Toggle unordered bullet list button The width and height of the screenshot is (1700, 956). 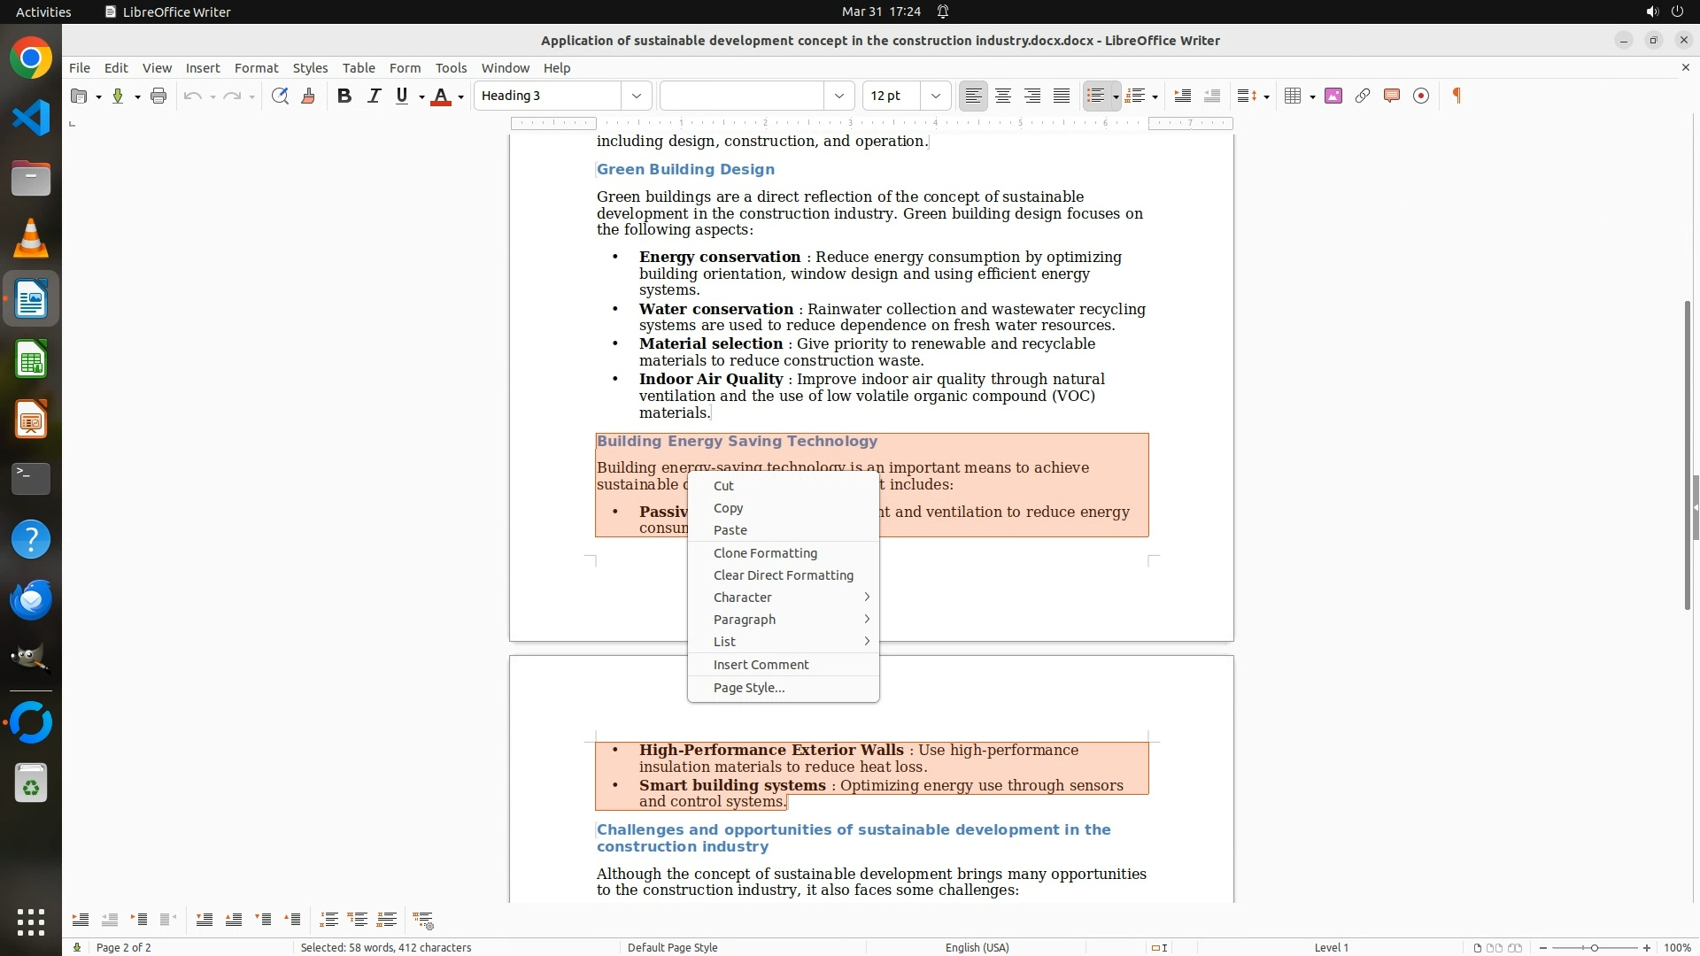pos(1095,96)
